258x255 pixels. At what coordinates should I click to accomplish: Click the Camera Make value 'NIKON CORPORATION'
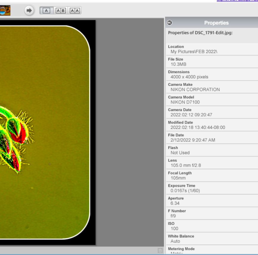click(x=195, y=89)
